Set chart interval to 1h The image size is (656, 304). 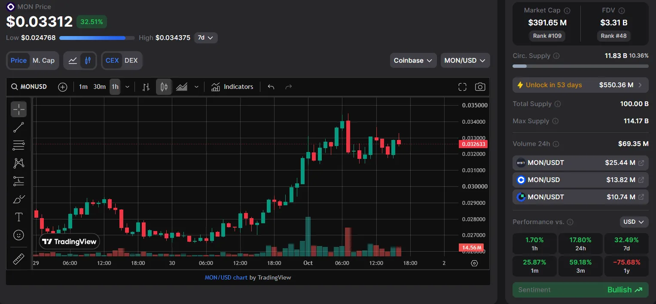coord(115,87)
